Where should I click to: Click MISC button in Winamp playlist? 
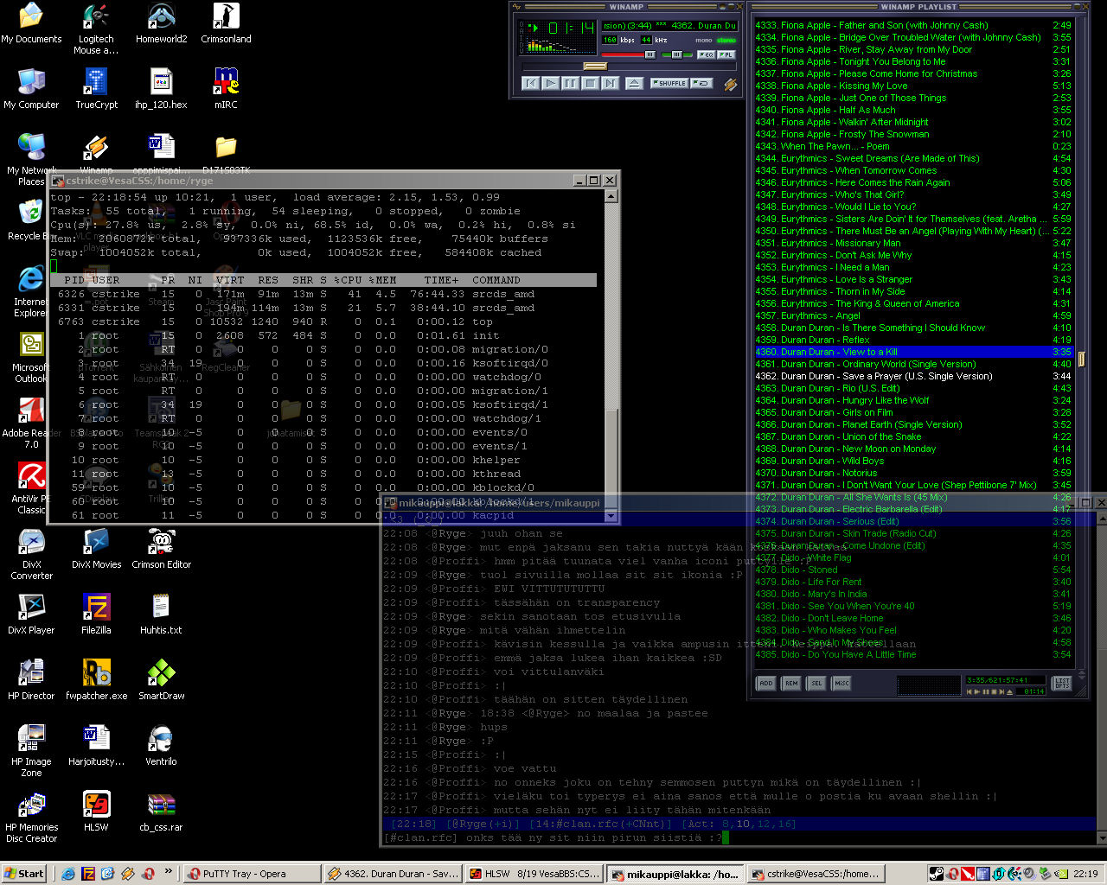[x=841, y=683]
